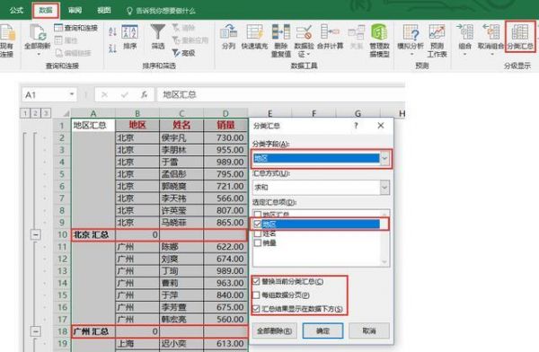The image size is (539, 352).
Task: Toggle the 筛选 filter funnel
Action: coord(158,37)
